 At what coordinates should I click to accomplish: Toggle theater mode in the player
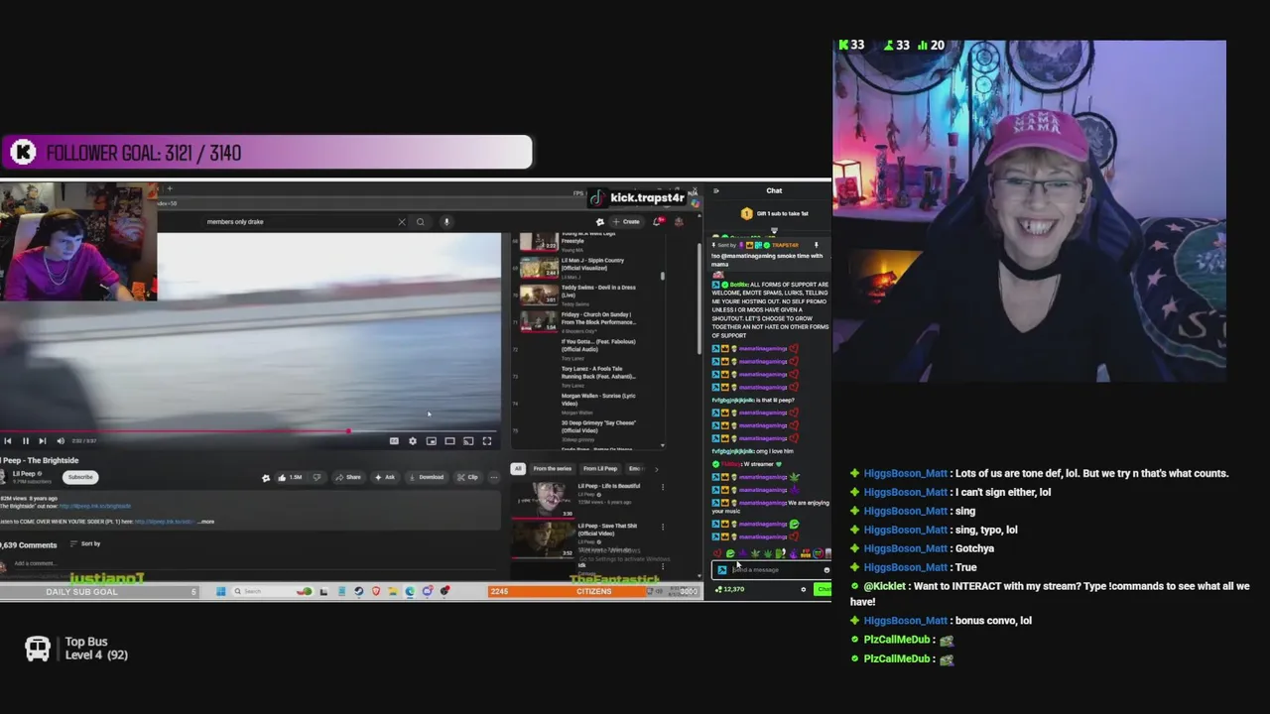(x=449, y=441)
